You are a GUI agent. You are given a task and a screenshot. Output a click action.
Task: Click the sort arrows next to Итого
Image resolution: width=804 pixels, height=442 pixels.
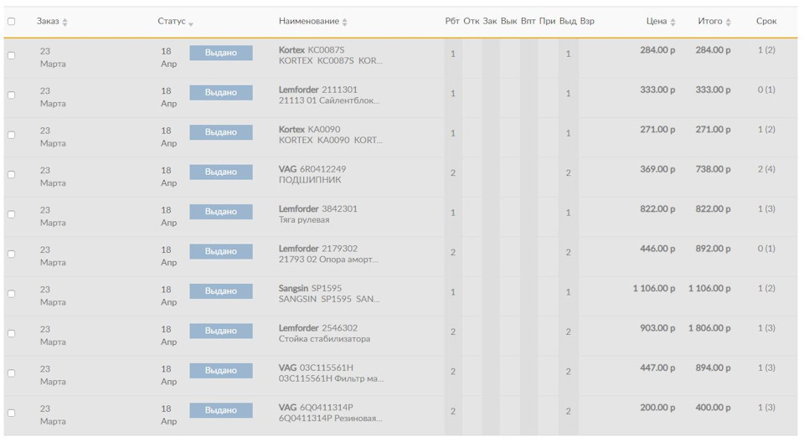729,22
